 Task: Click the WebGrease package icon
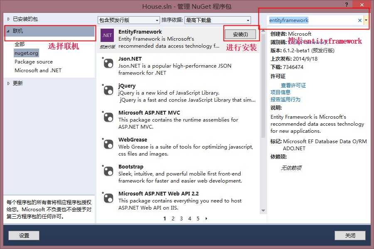tap(108, 144)
